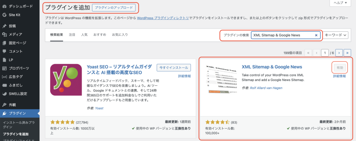Open コメント via speech bubble icon
356x141 pixels.
pyautogui.click(x=4, y=52)
